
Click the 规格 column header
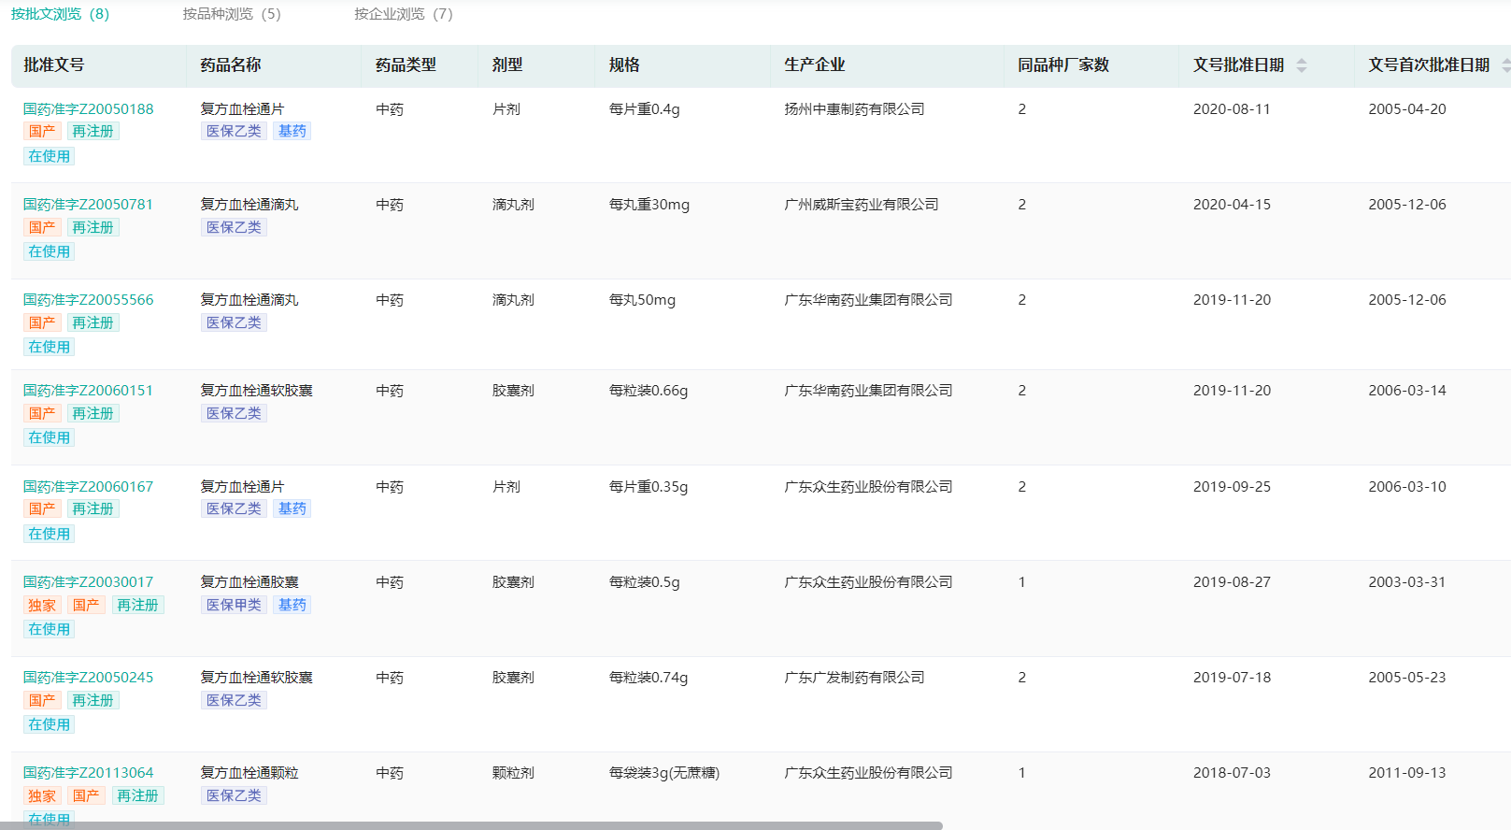[624, 65]
